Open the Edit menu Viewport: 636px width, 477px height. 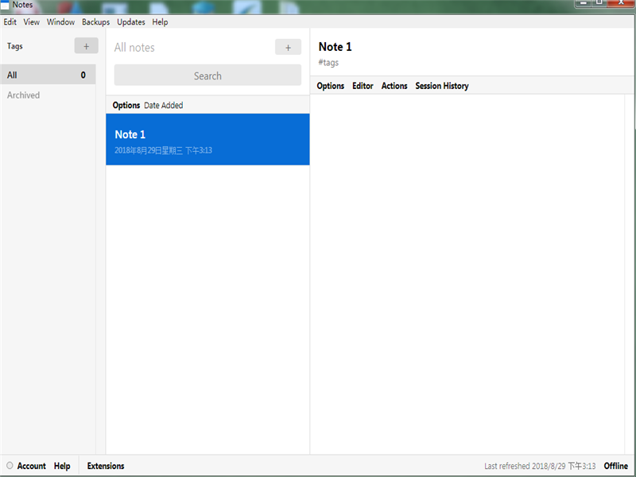click(10, 22)
